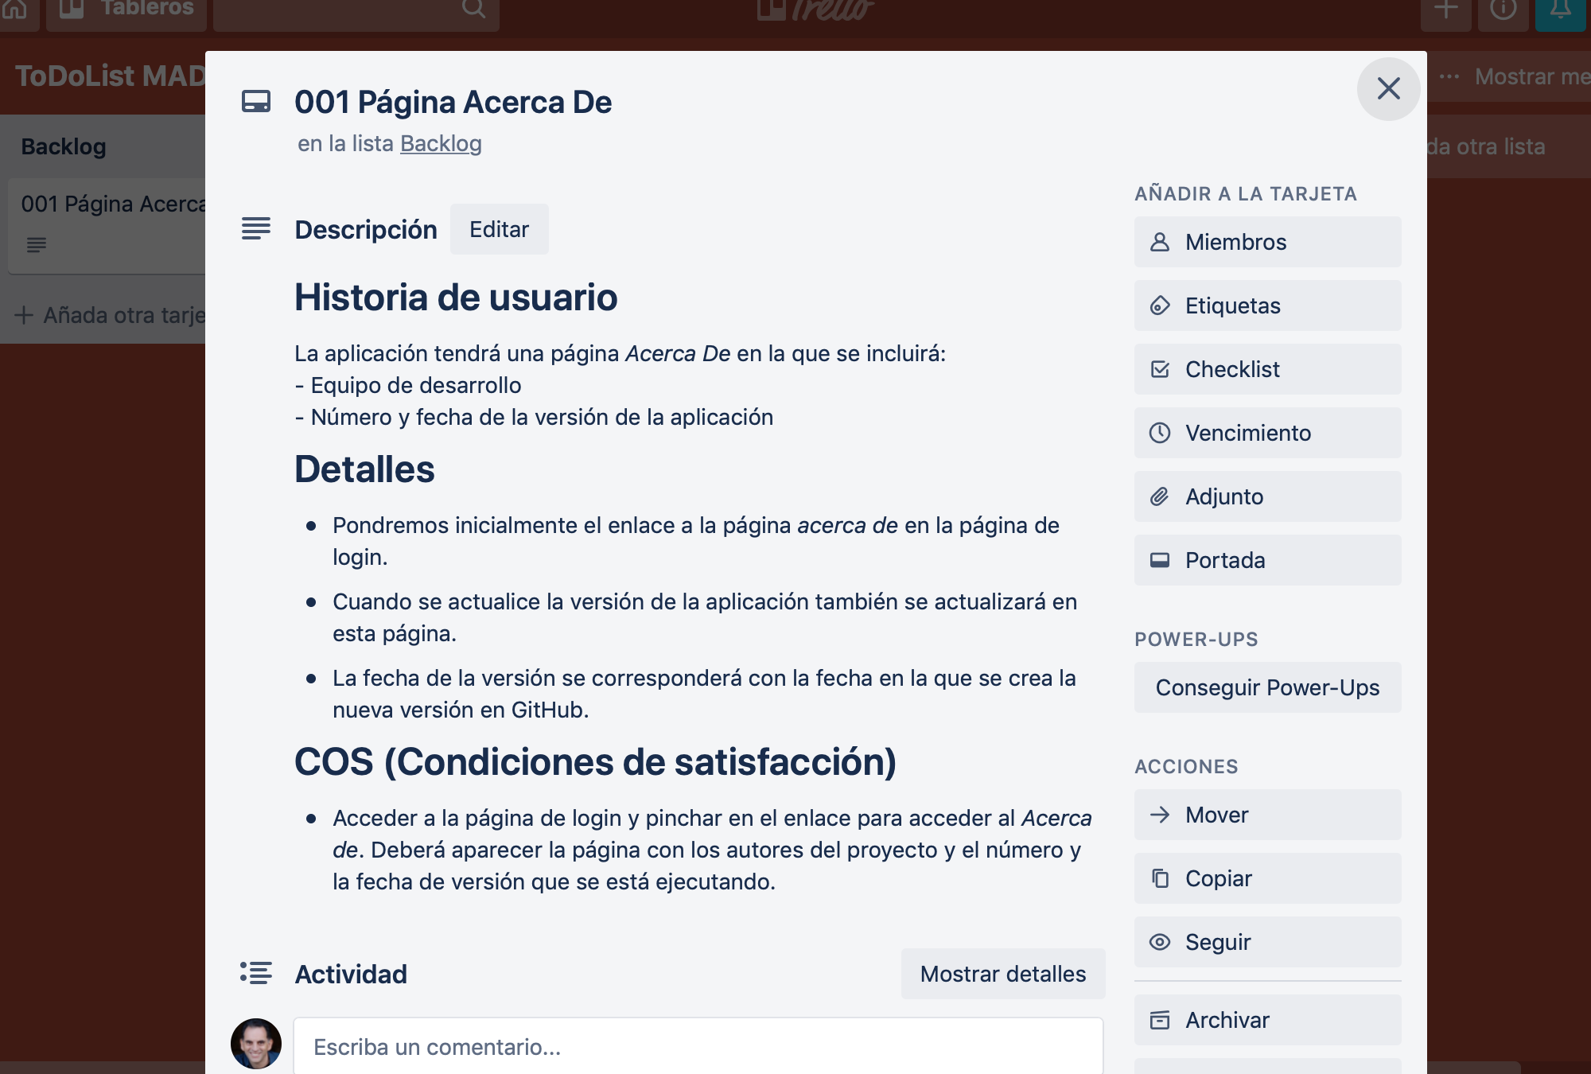Click the Vencimiento clock icon

(x=1160, y=433)
